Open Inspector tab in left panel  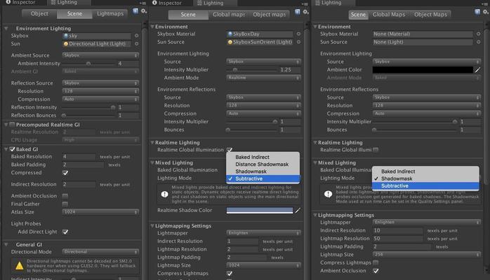(x=20, y=3)
